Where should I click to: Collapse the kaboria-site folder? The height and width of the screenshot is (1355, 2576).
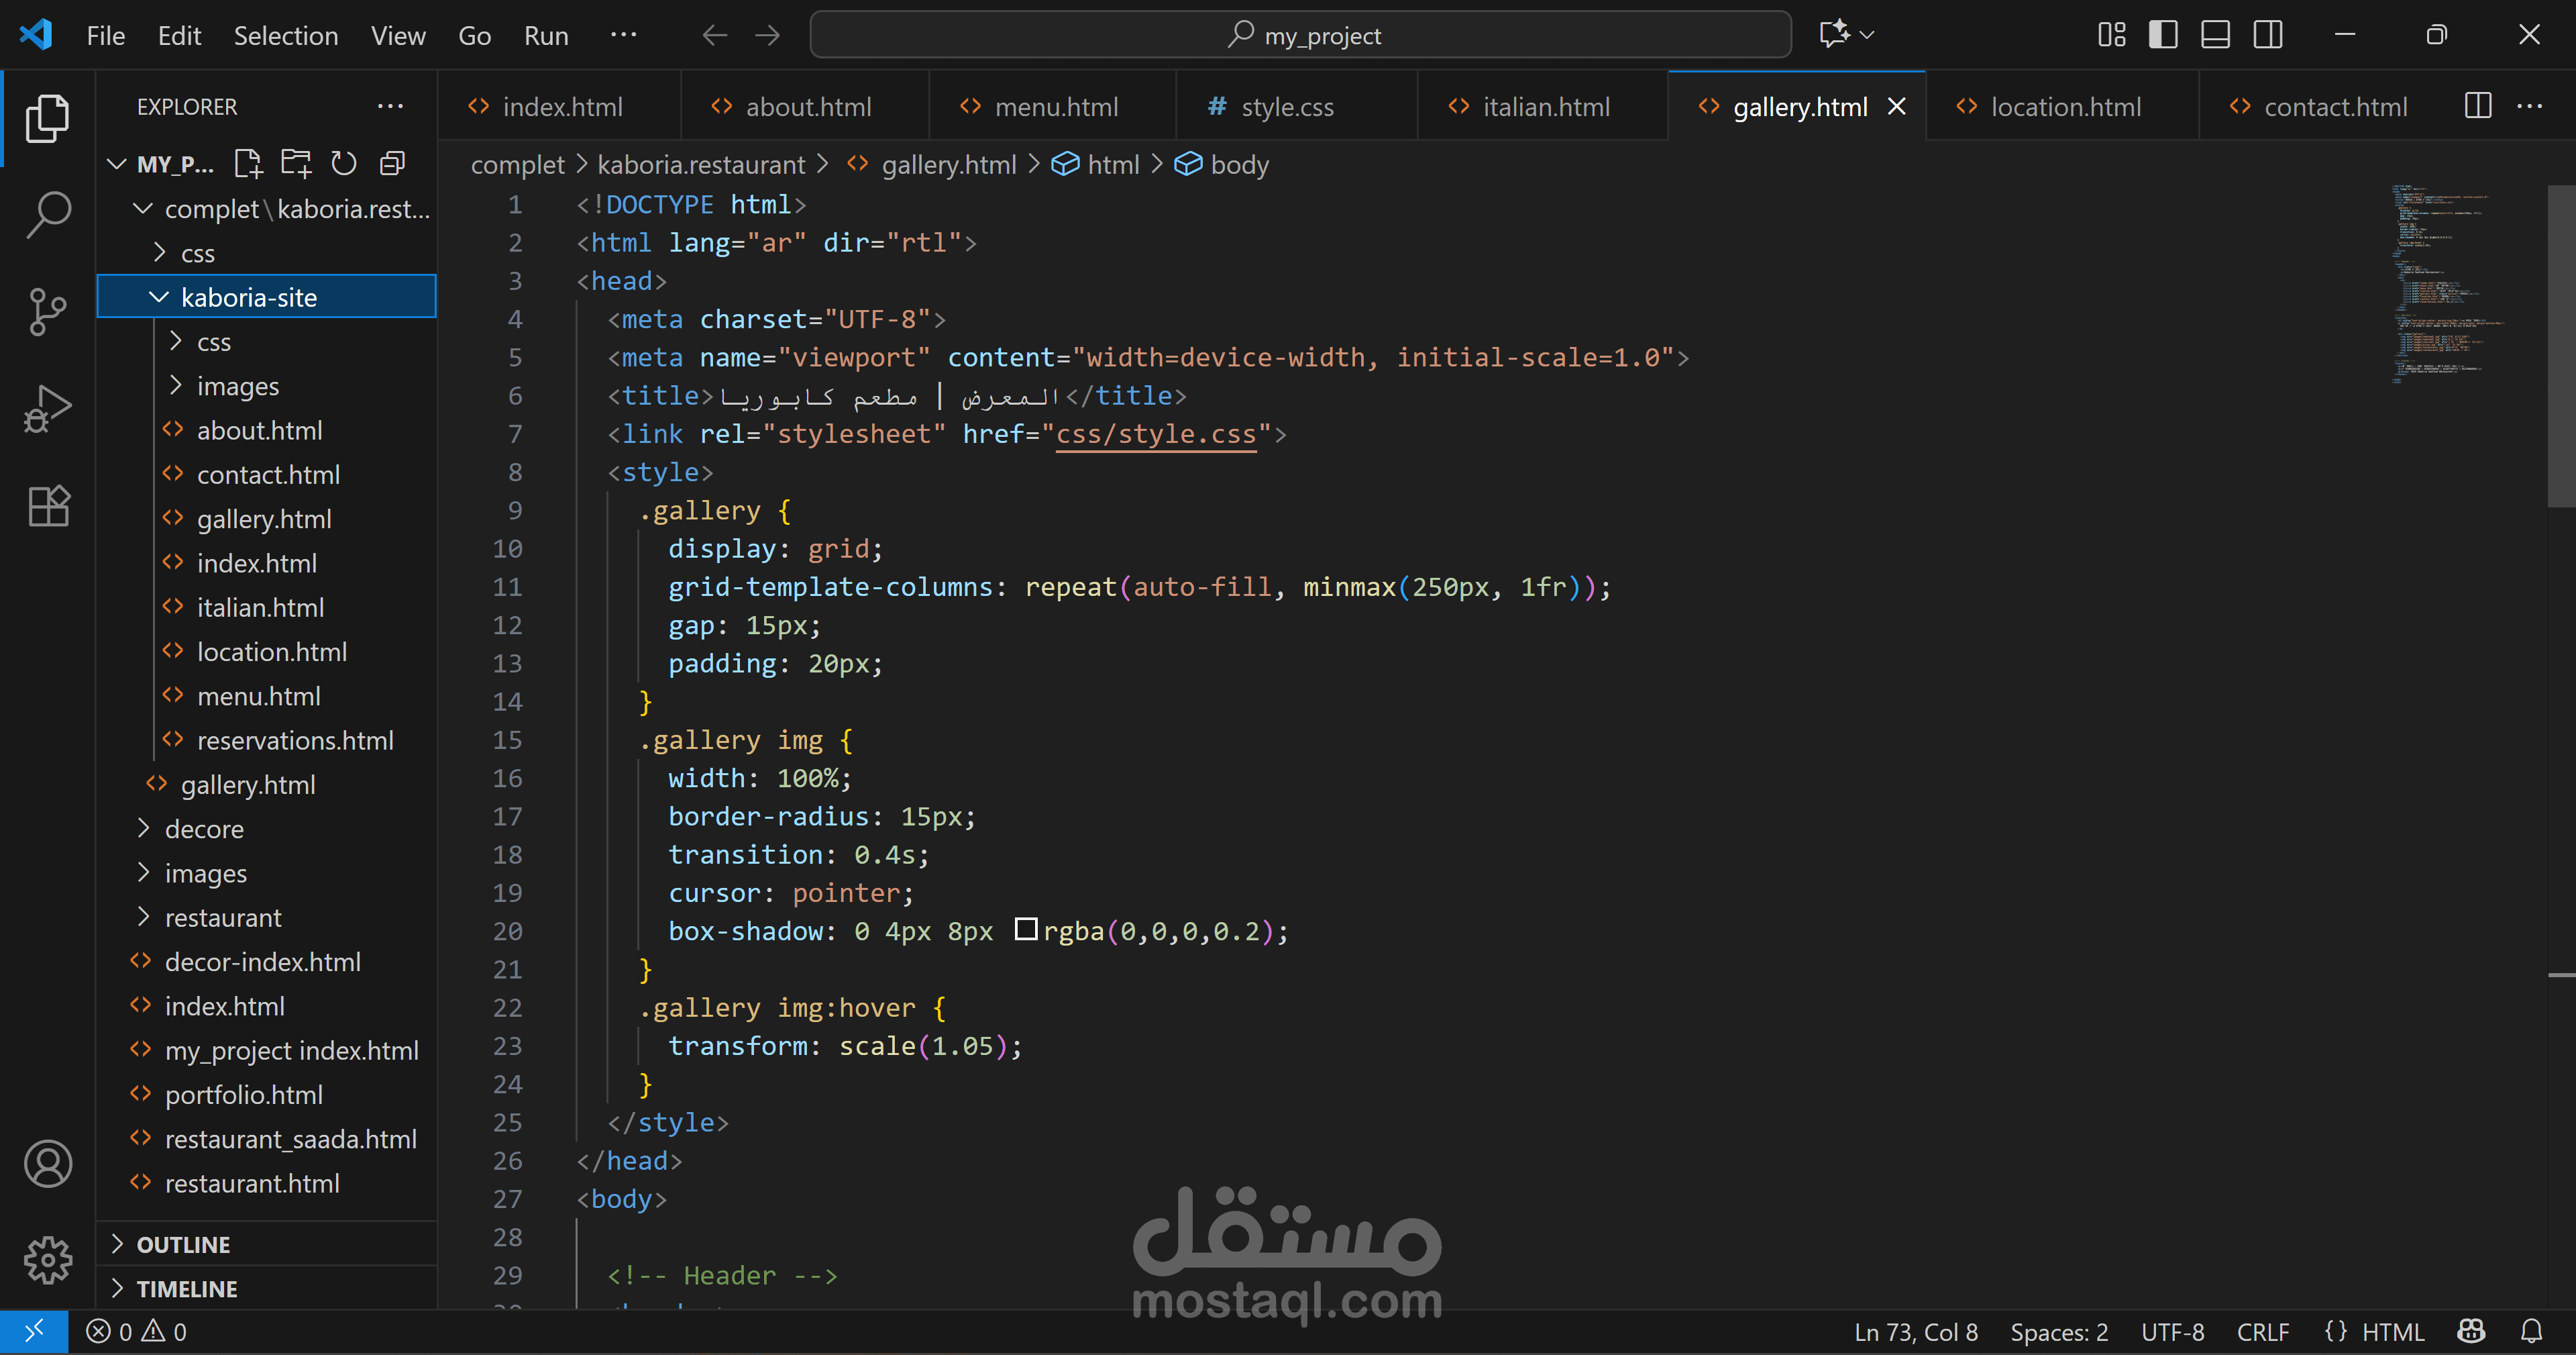pyautogui.click(x=249, y=297)
